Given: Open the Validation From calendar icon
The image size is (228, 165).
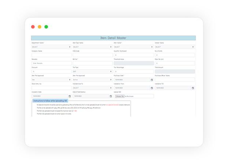Looking at the screenshot, I should 152,88.
